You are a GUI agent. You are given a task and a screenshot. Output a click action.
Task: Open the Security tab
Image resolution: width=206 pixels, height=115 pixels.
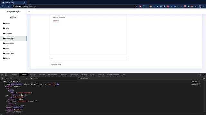[84, 75]
